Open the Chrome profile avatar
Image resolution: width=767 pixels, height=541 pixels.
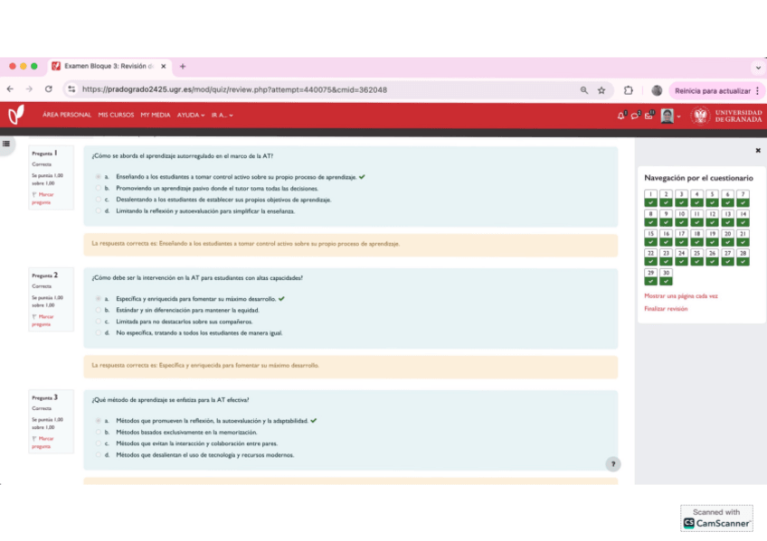(x=657, y=90)
